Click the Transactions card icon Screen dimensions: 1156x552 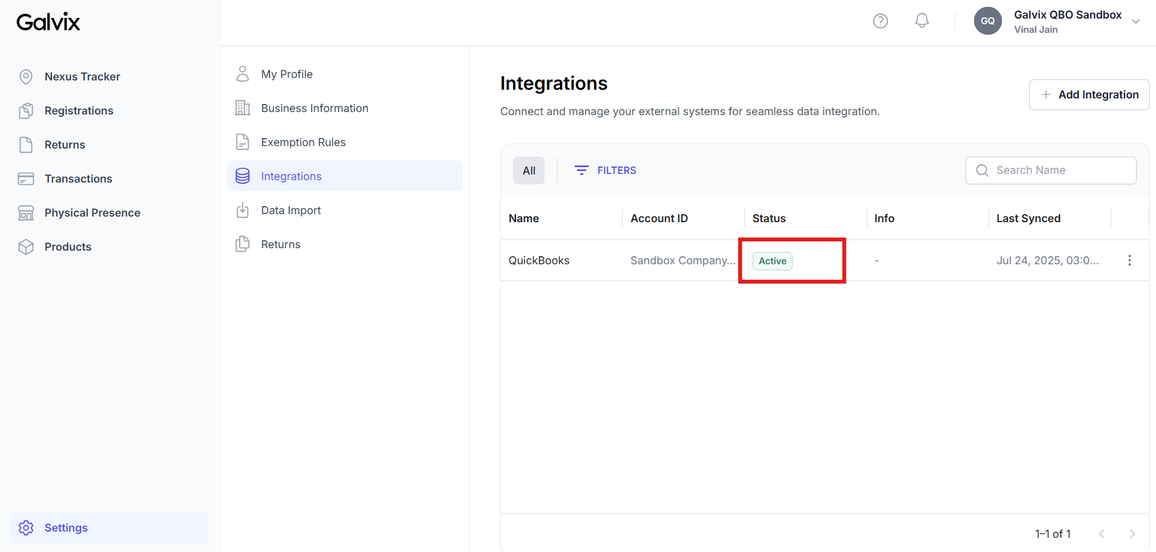(26, 179)
